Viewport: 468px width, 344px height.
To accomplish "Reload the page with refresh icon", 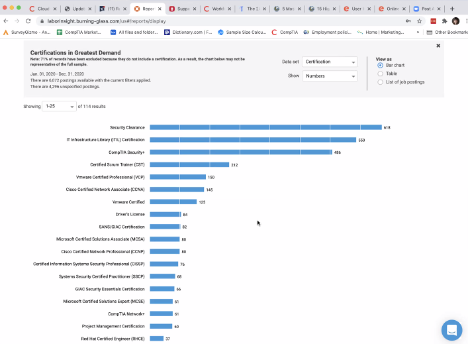I will (28, 21).
